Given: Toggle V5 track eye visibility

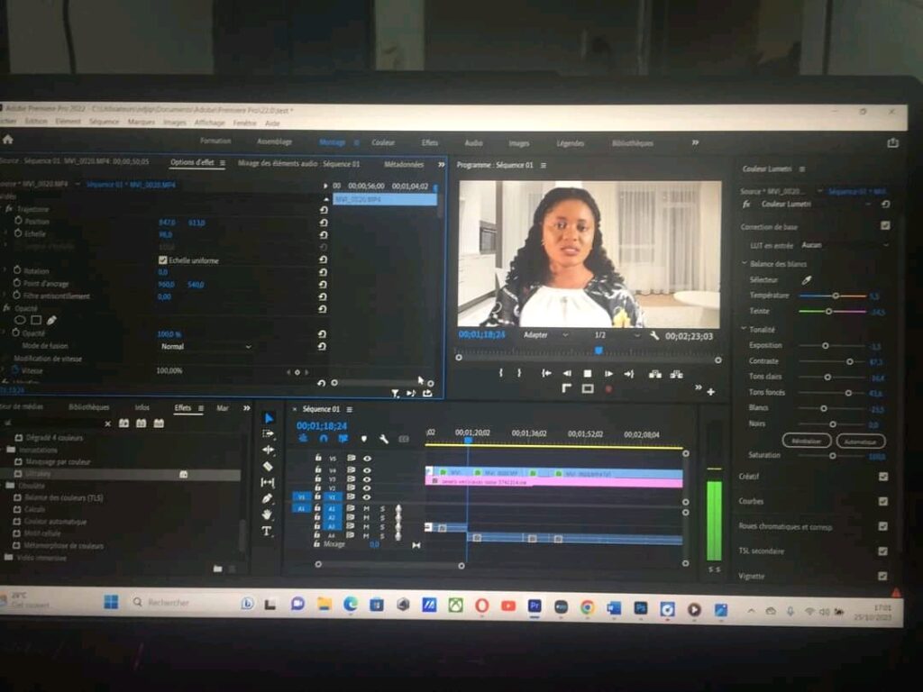Looking at the screenshot, I should (x=368, y=459).
